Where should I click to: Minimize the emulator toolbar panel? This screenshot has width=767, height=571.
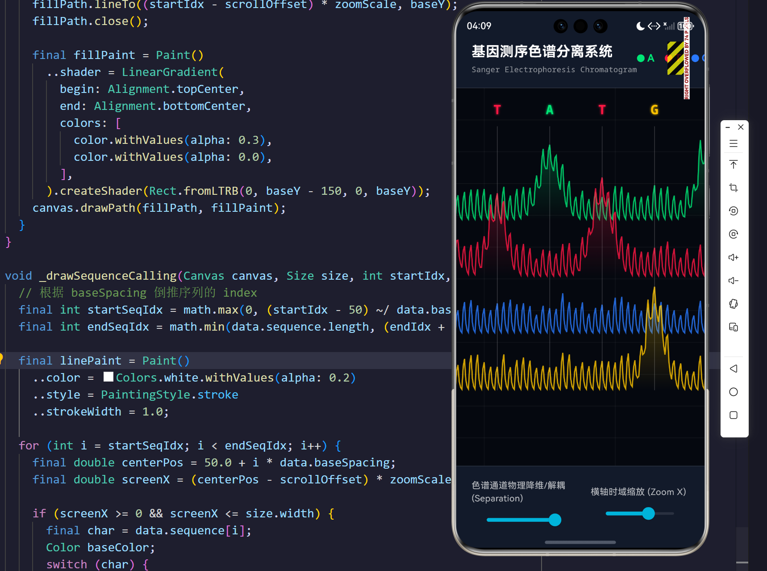click(728, 127)
